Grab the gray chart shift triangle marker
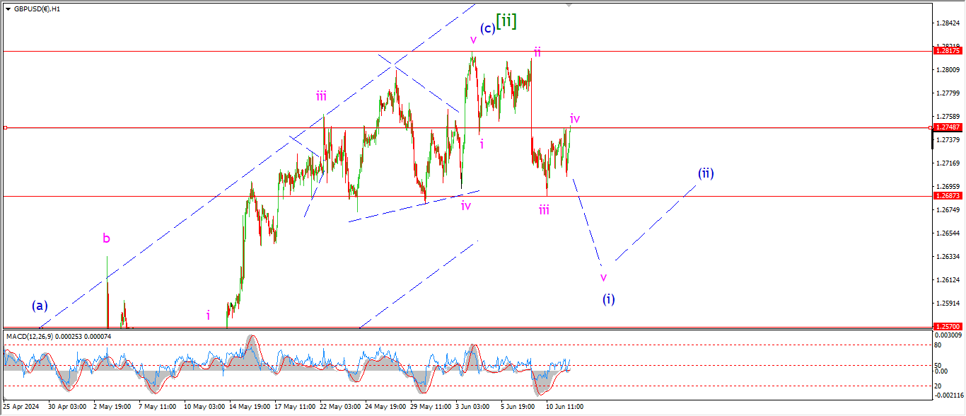Image resolution: width=966 pixels, height=416 pixels. point(569,5)
